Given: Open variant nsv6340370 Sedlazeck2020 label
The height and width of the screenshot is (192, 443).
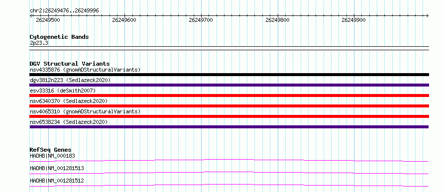Looking at the screenshot, I should pyautogui.click(x=69, y=101).
